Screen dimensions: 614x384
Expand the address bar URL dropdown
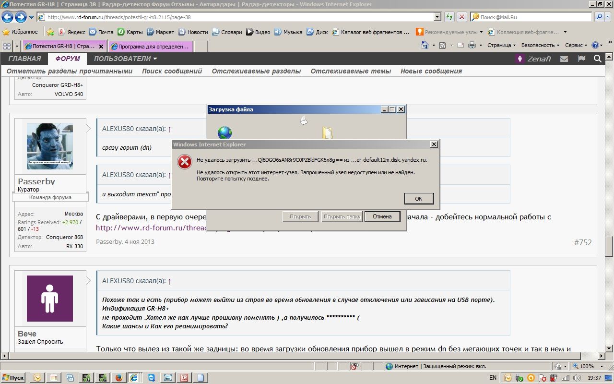437,17
